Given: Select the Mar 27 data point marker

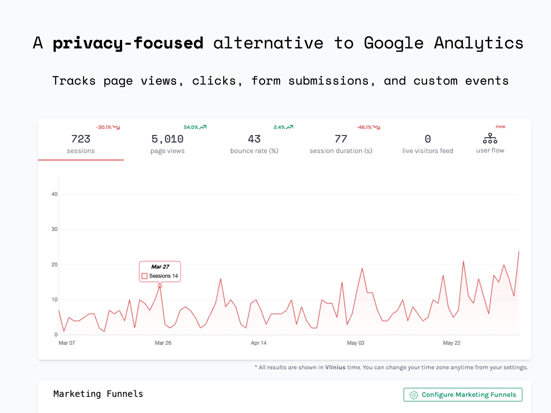Looking at the screenshot, I should 160,285.
